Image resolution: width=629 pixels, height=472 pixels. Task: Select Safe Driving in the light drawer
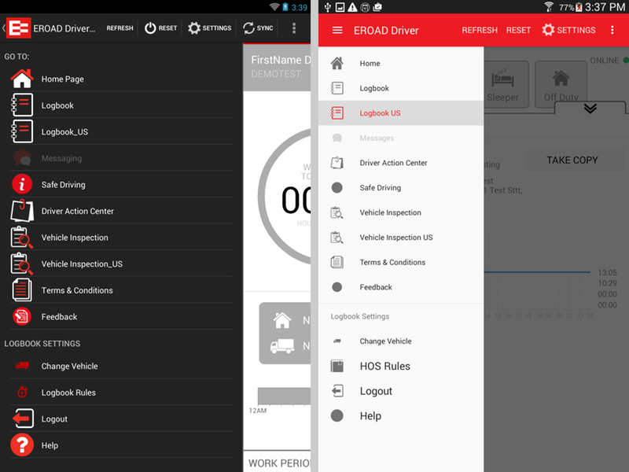pyautogui.click(x=401, y=188)
